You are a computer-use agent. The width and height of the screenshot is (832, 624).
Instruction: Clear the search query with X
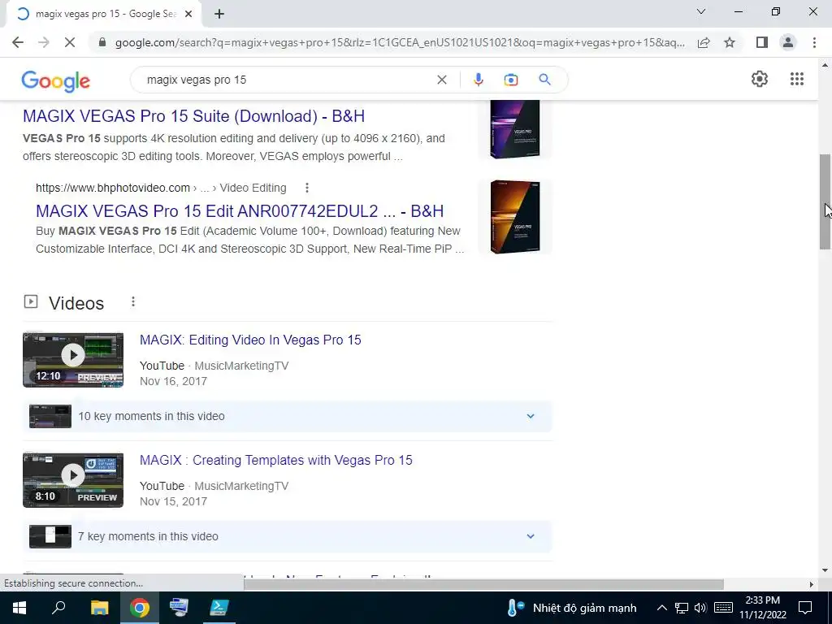[x=441, y=80]
